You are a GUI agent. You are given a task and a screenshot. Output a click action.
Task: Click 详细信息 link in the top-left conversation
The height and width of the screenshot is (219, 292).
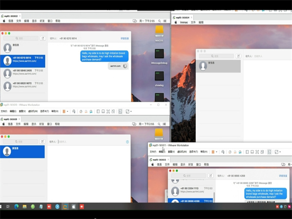pyautogui.click(x=125, y=37)
